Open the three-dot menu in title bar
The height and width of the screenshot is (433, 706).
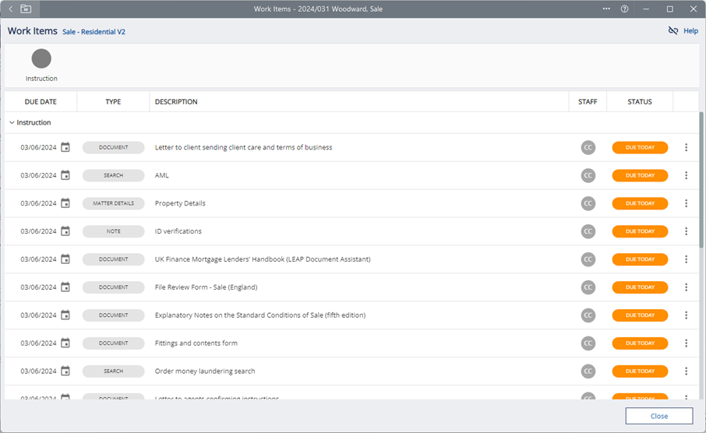coord(607,9)
